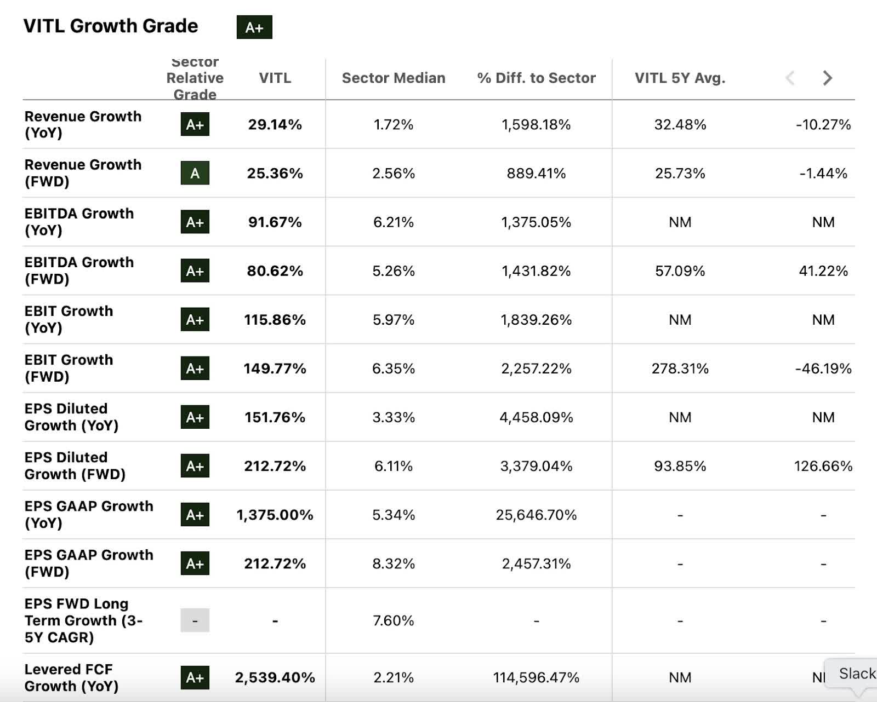Click the right chevron to show more columns
877x702 pixels.
(827, 78)
